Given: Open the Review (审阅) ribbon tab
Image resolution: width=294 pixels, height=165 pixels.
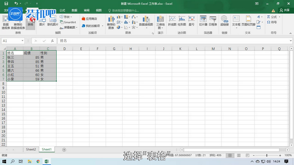Looking at the screenshot, I should tap(87, 10).
